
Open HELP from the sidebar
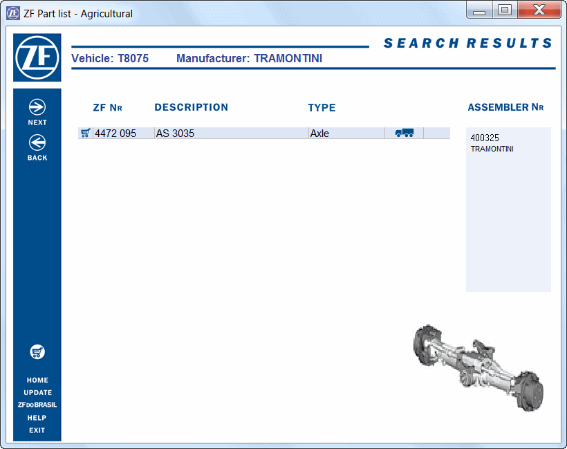pyautogui.click(x=37, y=418)
